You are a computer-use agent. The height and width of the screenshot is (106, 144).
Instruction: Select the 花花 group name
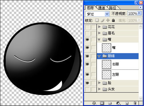point(111,27)
